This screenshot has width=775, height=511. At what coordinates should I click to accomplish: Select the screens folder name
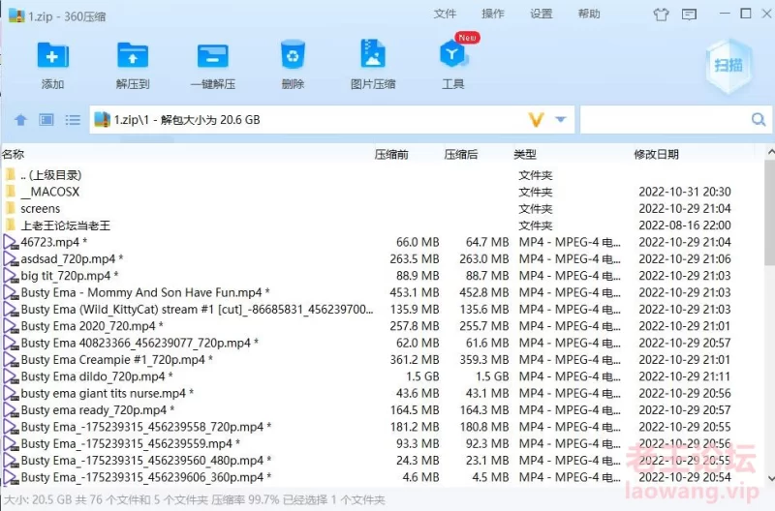(x=41, y=208)
